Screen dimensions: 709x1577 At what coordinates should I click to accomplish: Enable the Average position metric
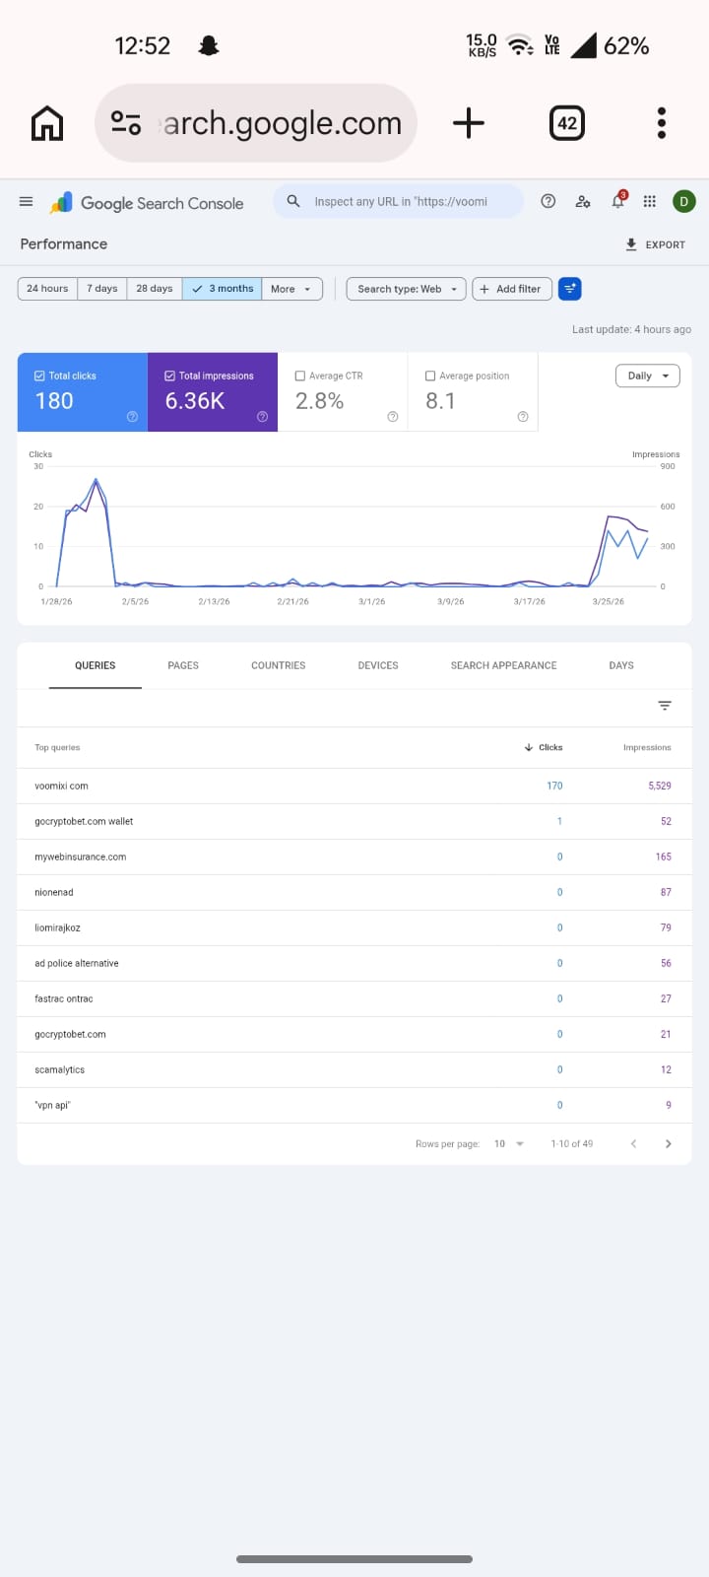pyautogui.click(x=430, y=376)
